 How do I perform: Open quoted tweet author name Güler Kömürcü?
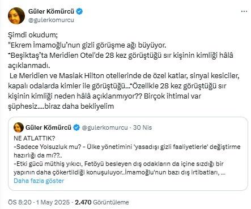point(48,127)
